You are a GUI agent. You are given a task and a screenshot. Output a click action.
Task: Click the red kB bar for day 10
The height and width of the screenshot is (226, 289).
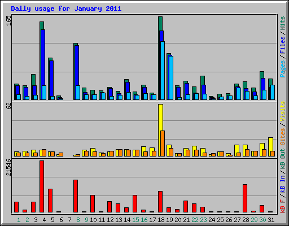[x=93, y=204]
